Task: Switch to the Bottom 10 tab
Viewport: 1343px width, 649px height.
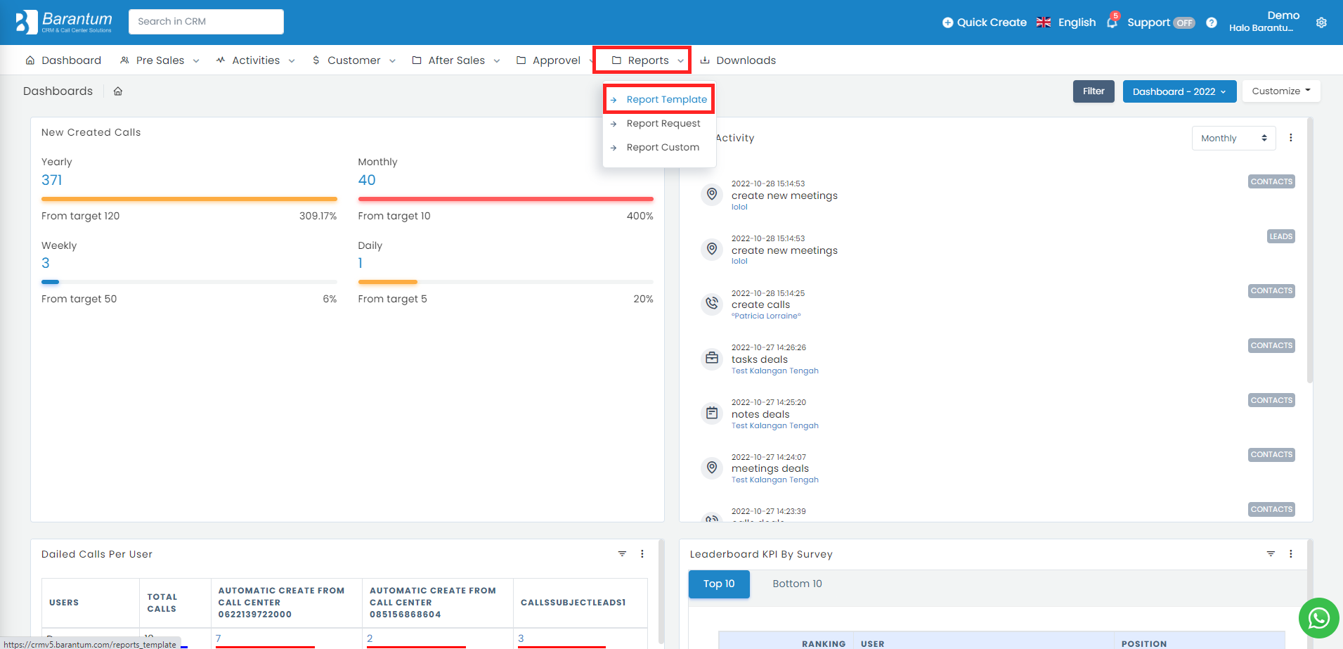Action: coord(797,584)
